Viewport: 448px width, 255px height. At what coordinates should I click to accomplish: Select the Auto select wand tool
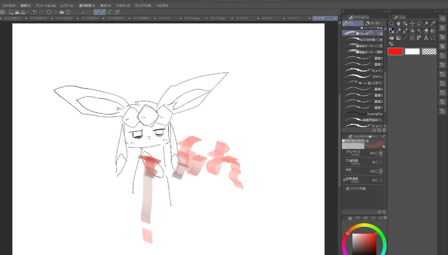(x=426, y=23)
